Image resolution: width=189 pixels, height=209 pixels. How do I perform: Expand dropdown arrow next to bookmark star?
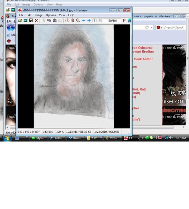pos(152,28)
